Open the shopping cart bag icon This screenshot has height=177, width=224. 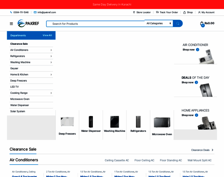[x=202, y=24]
